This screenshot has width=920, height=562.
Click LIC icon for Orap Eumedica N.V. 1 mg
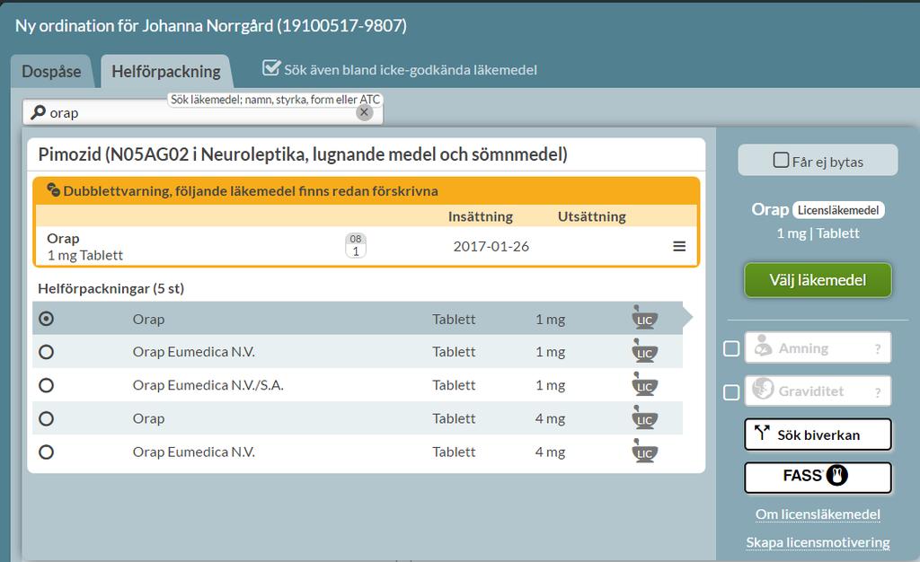point(644,352)
